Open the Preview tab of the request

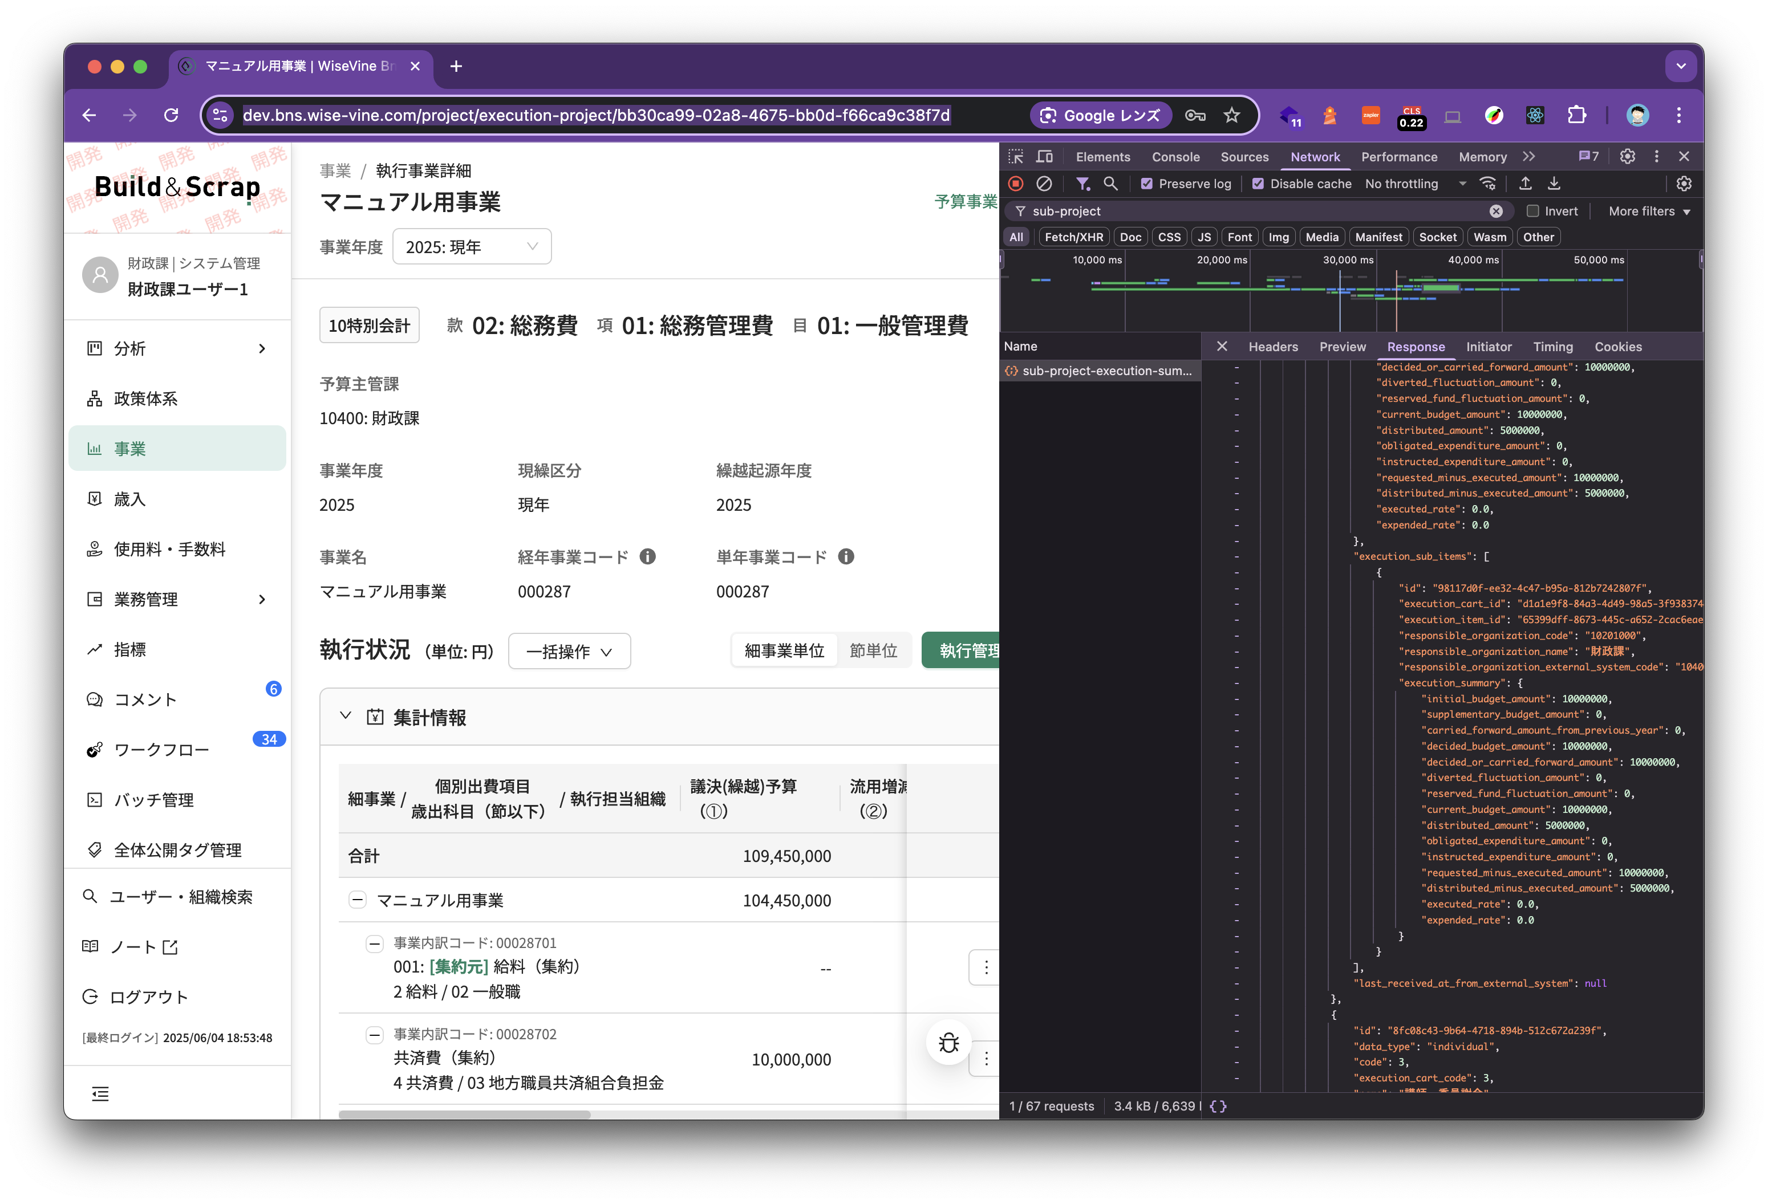click(x=1342, y=347)
